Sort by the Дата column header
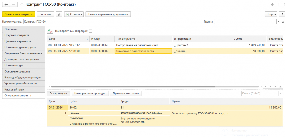The image size is (285, 137). [x=68, y=39]
